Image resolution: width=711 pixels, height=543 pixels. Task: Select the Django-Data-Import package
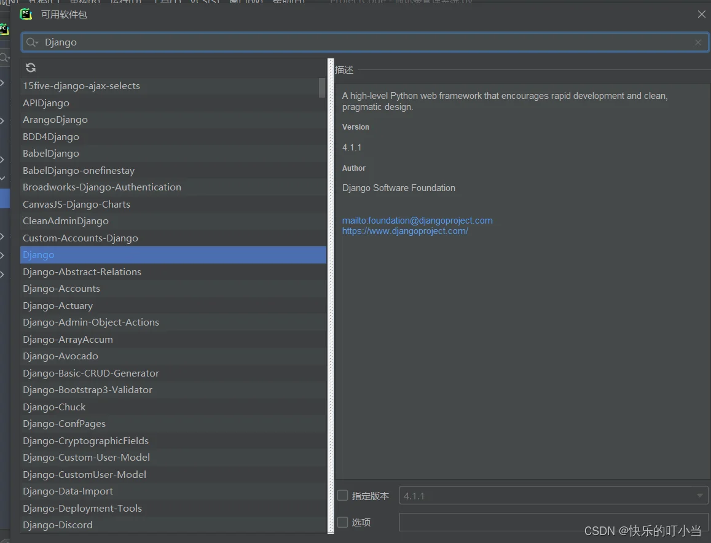[173, 491]
